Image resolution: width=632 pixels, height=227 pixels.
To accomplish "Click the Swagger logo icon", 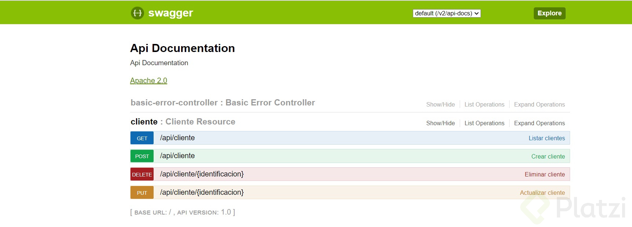I will 137,13.
